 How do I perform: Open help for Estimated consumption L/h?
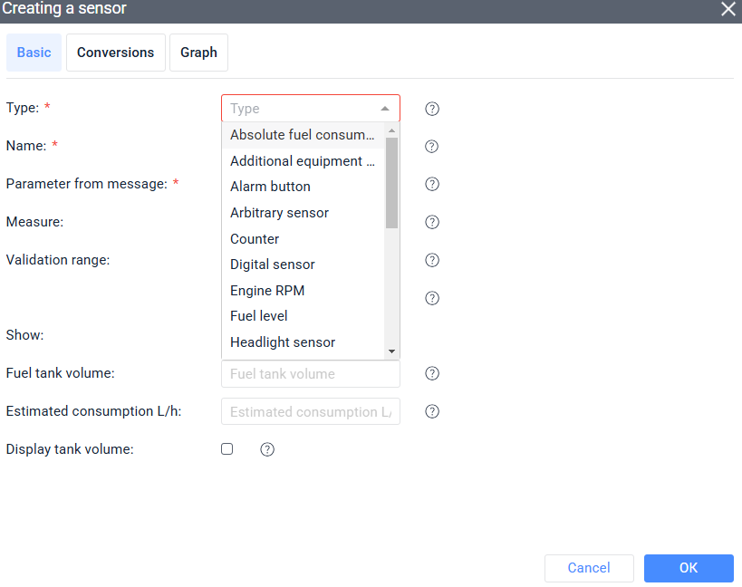coord(432,411)
